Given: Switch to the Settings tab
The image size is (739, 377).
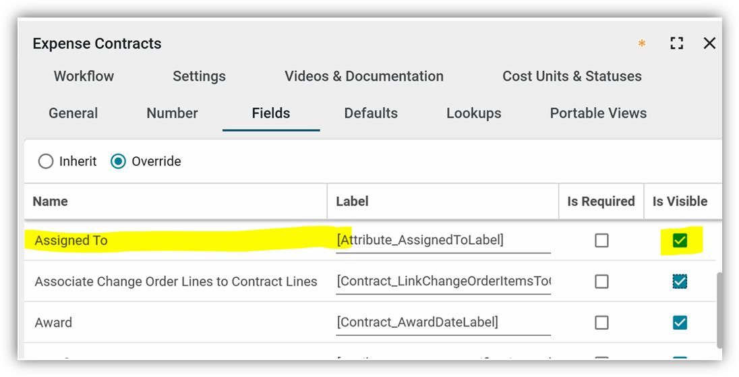Looking at the screenshot, I should click(199, 76).
